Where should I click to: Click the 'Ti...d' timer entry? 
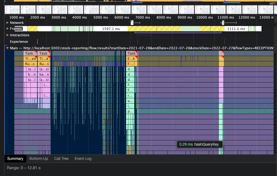pos(44,59)
